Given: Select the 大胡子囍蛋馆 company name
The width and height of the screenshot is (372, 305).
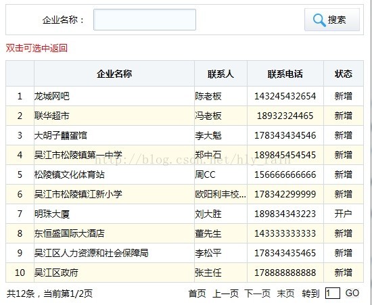Looking at the screenshot, I should click(60, 135).
